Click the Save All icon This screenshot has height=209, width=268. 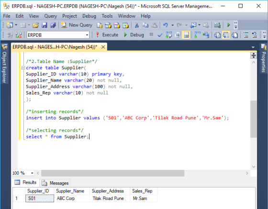click(x=53, y=25)
